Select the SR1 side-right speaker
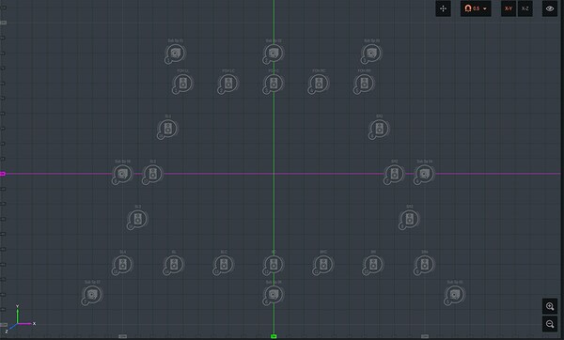The image size is (564, 340). click(x=379, y=129)
